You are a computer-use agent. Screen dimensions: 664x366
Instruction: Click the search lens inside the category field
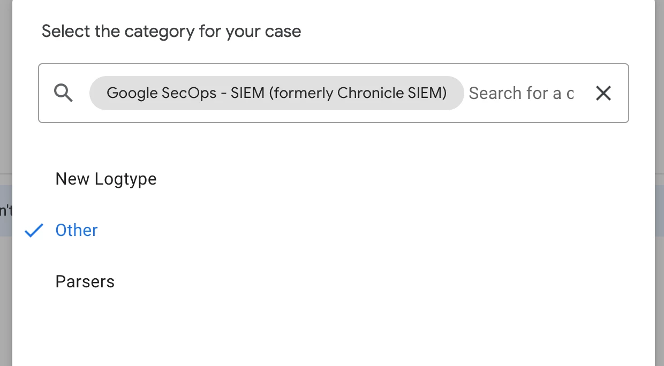pyautogui.click(x=64, y=93)
